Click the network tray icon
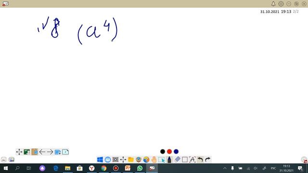 [x=248, y=168]
